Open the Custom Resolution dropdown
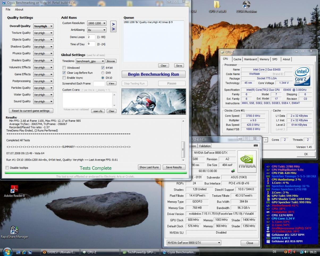This screenshot has height=256, width=320. point(96,23)
